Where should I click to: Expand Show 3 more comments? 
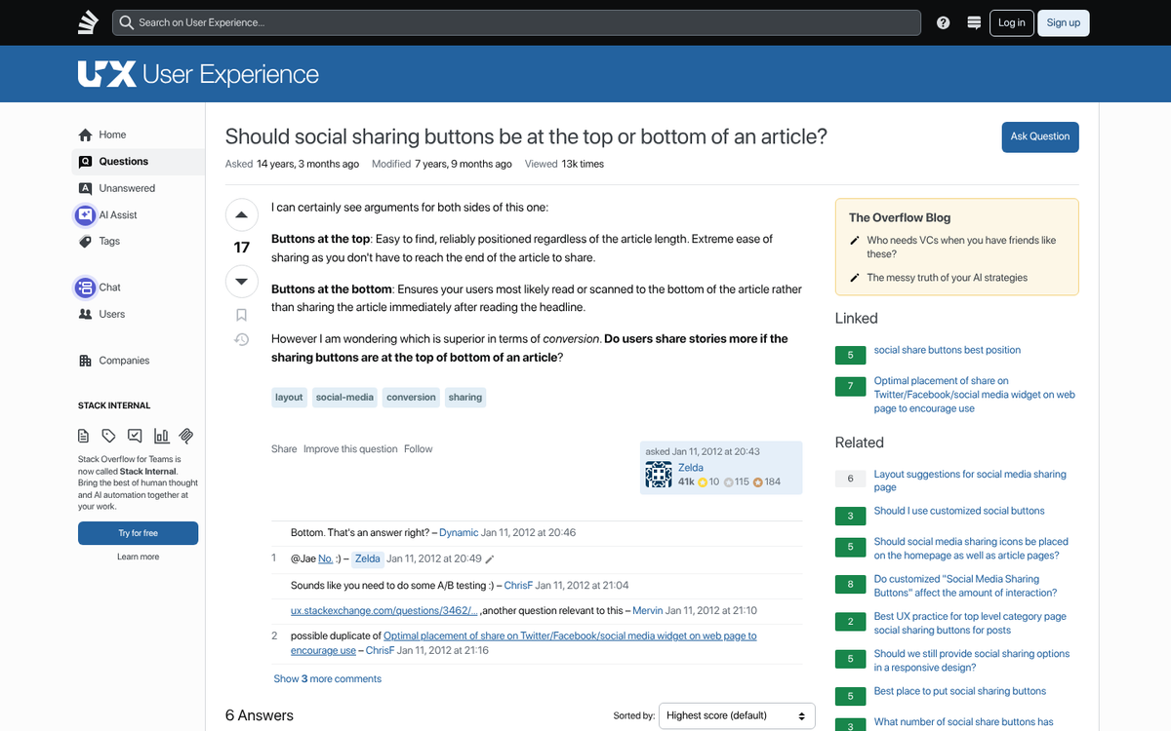pos(327,678)
